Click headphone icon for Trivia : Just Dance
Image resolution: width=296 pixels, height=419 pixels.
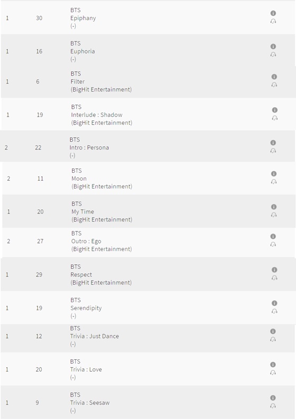point(273,339)
